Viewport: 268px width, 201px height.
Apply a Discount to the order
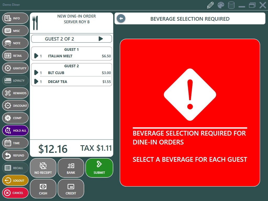point(15,106)
